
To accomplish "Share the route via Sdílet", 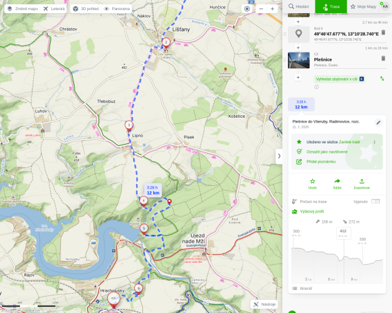I will pos(337,181).
